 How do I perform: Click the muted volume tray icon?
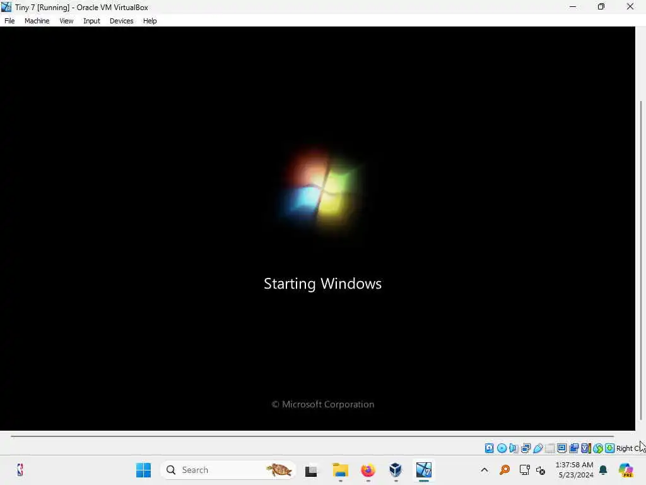point(541,470)
